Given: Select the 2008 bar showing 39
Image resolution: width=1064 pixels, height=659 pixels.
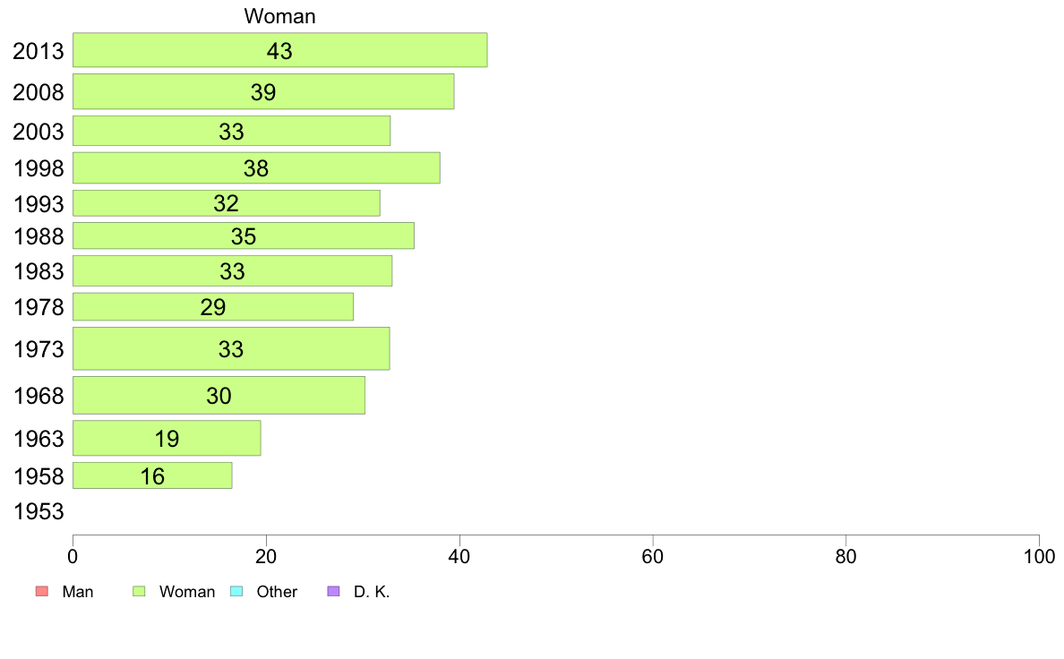Looking at the screenshot, I should [263, 91].
